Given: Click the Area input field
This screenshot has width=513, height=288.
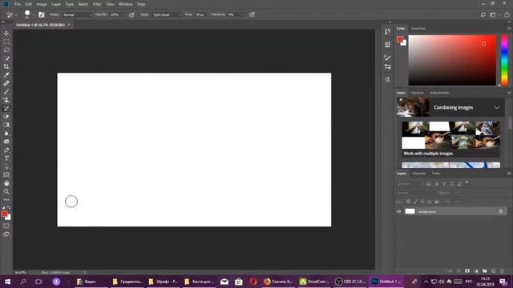Looking at the screenshot, I should [x=200, y=14].
